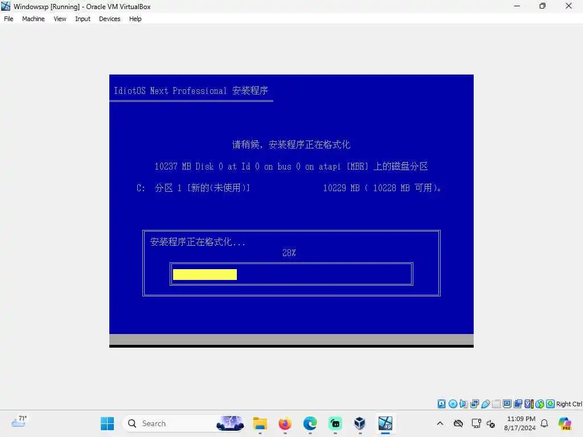Click the Right Ctrl host key label
Screen dimensions: 583x437
pos(569,404)
